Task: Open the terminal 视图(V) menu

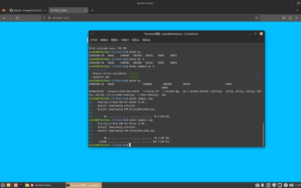Action: (115, 40)
